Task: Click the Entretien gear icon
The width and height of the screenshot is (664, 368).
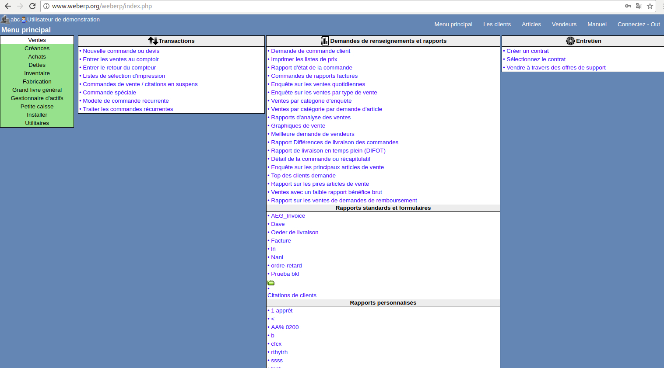Action: pos(570,41)
